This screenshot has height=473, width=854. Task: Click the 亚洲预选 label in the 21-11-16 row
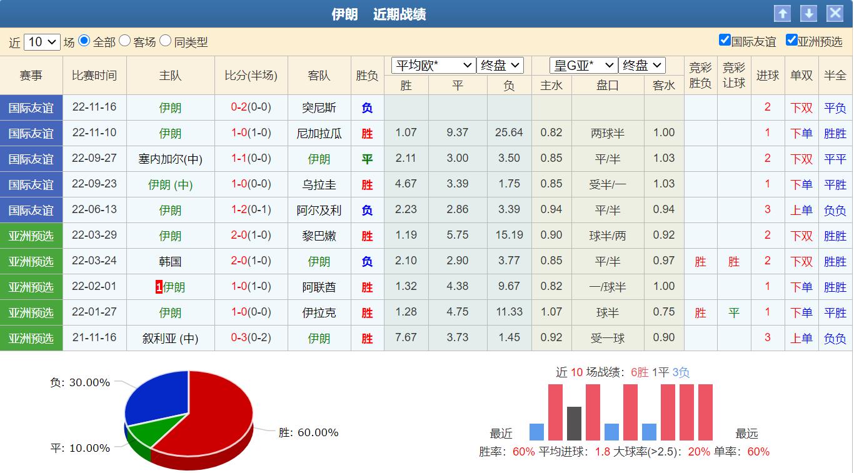[31, 339]
